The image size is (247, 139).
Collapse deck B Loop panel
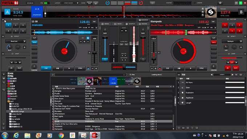coord(245,54)
